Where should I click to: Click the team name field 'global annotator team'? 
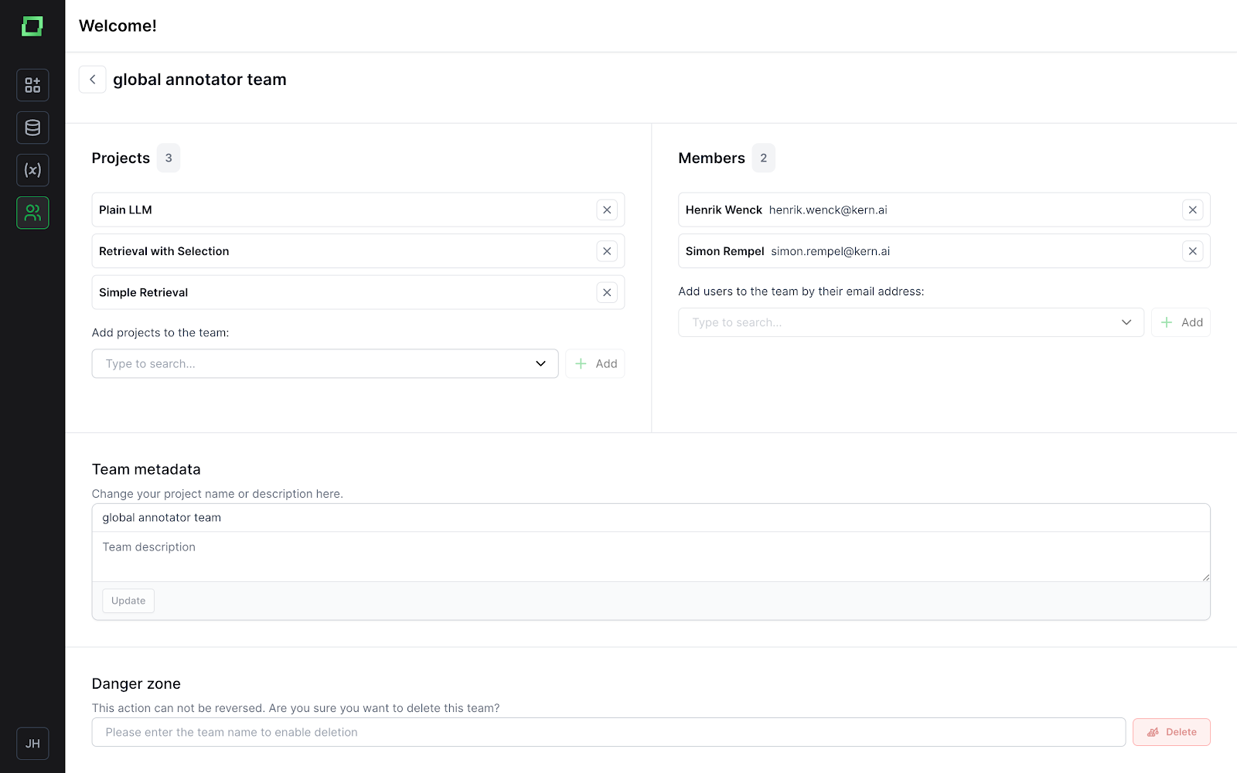pyautogui.click(x=651, y=518)
